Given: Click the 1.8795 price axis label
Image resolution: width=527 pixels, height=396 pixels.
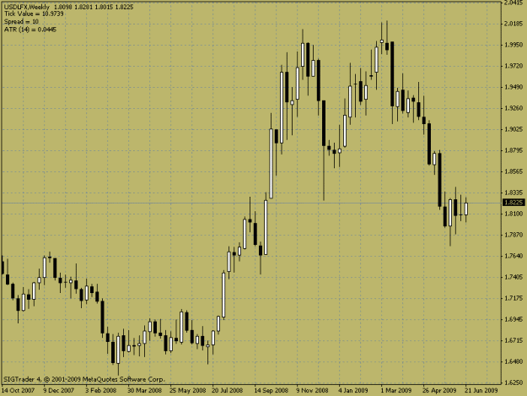Looking at the screenshot, I should click(514, 150).
